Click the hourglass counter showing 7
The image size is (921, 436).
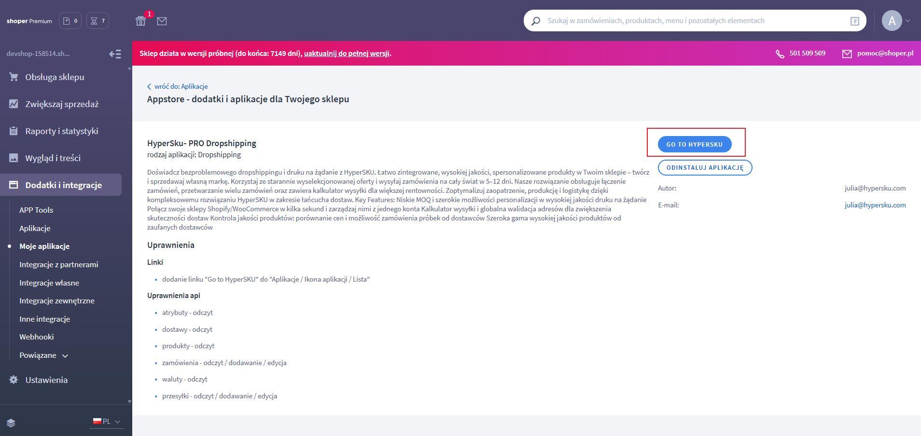[98, 21]
